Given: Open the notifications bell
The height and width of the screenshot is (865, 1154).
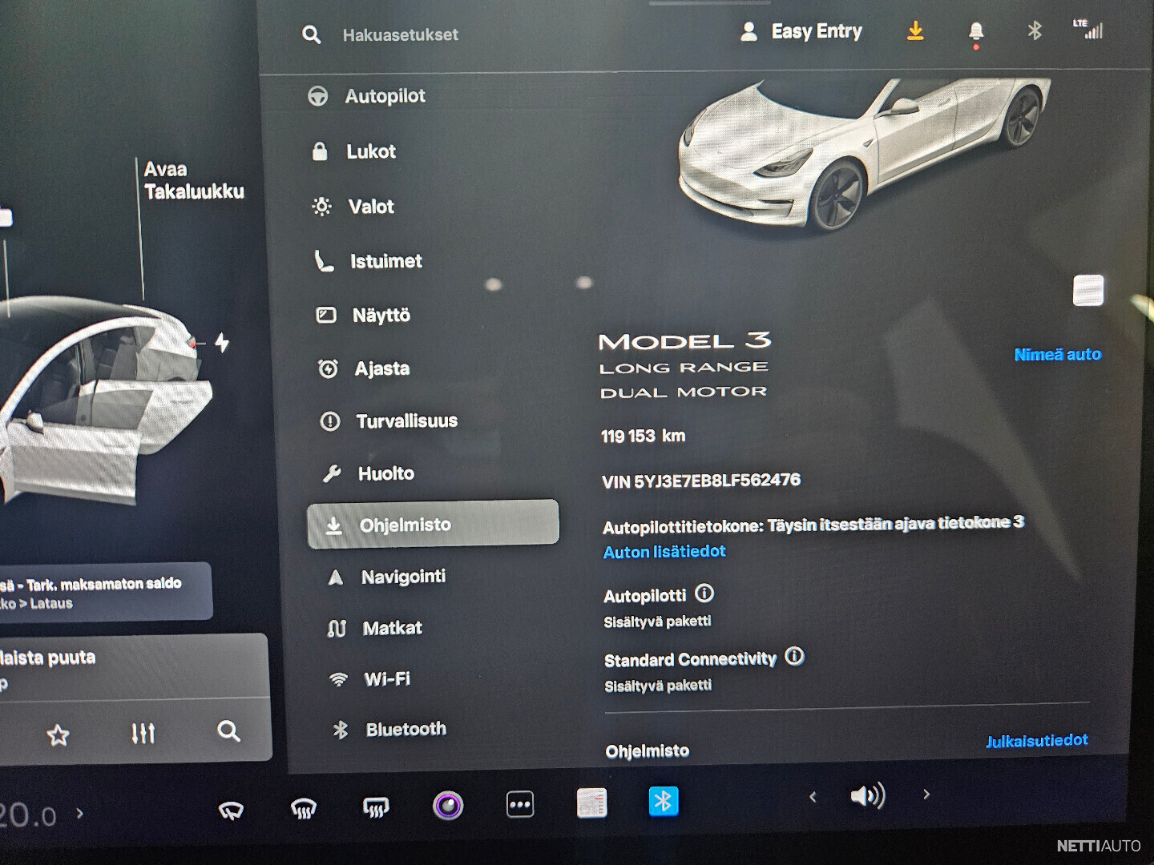Looking at the screenshot, I should click(975, 32).
